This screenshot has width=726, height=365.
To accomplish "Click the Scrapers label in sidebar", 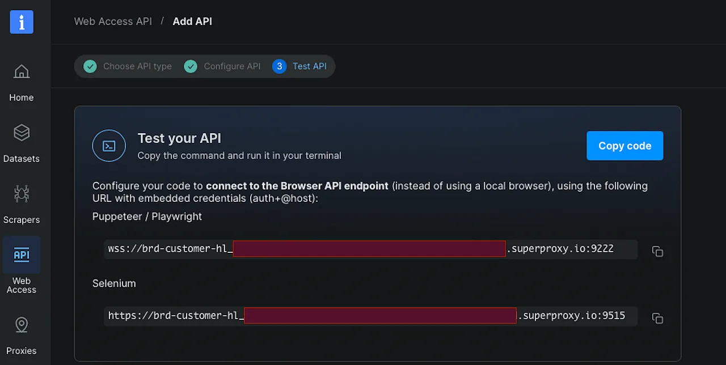I will point(22,220).
